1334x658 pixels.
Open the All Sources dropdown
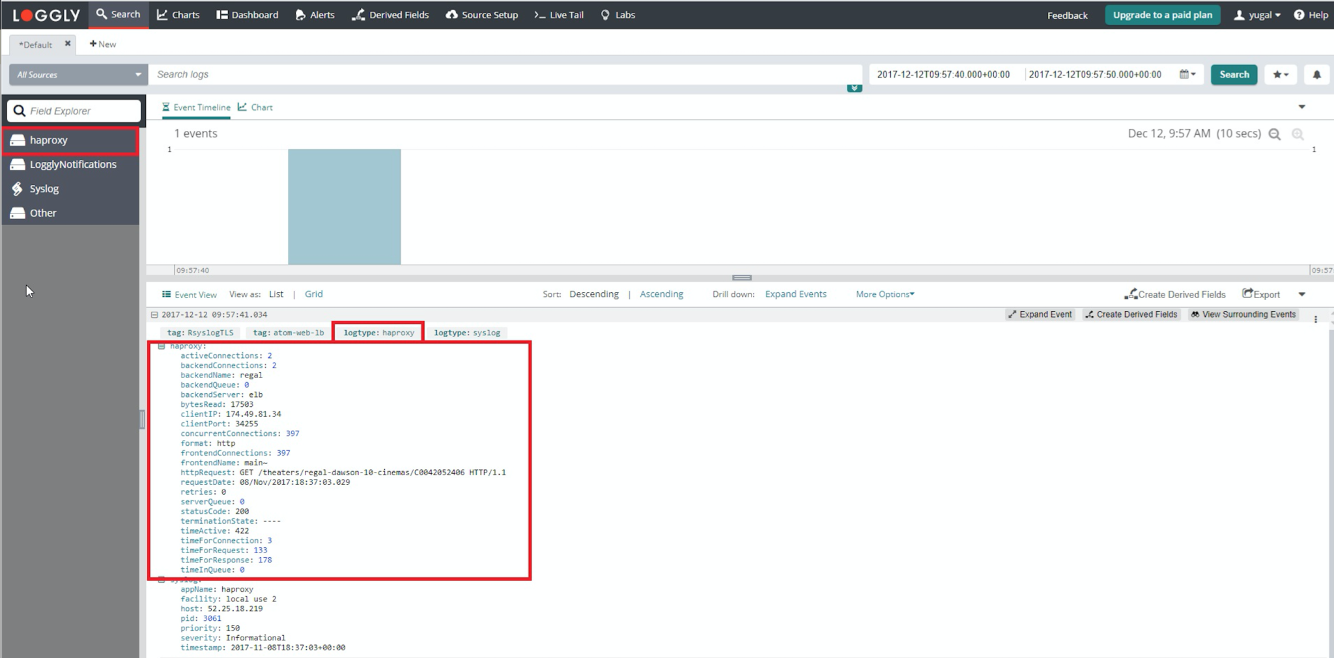coord(76,74)
